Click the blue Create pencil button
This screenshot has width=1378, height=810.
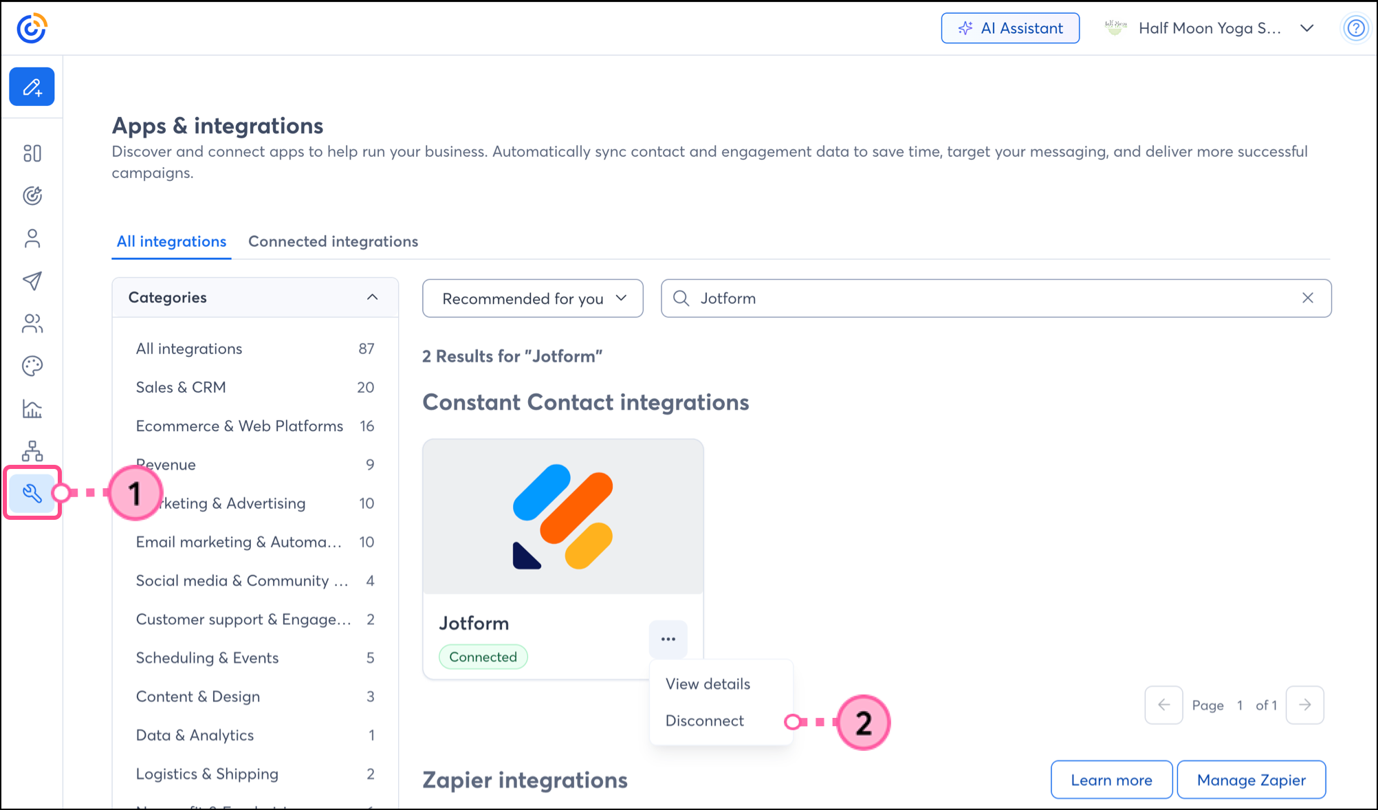[x=32, y=87]
